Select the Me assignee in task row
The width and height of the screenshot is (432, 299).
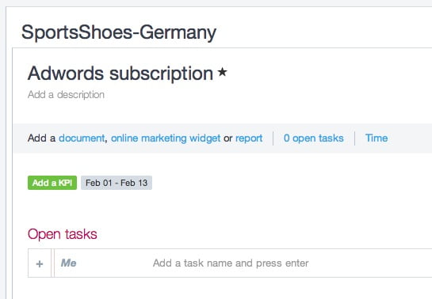69,263
